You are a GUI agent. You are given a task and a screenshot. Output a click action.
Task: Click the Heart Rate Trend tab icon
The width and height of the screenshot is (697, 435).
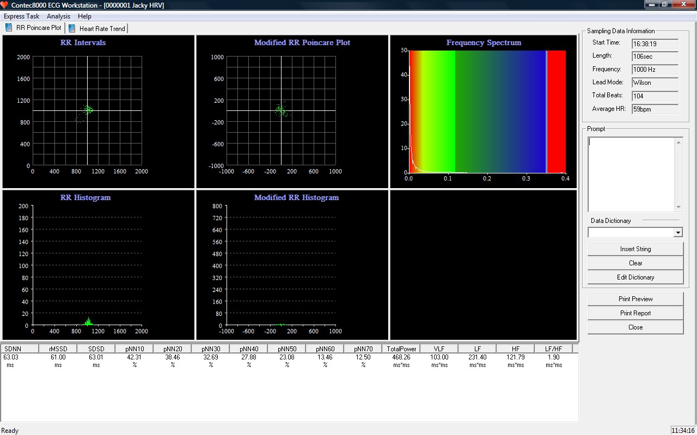(x=72, y=28)
